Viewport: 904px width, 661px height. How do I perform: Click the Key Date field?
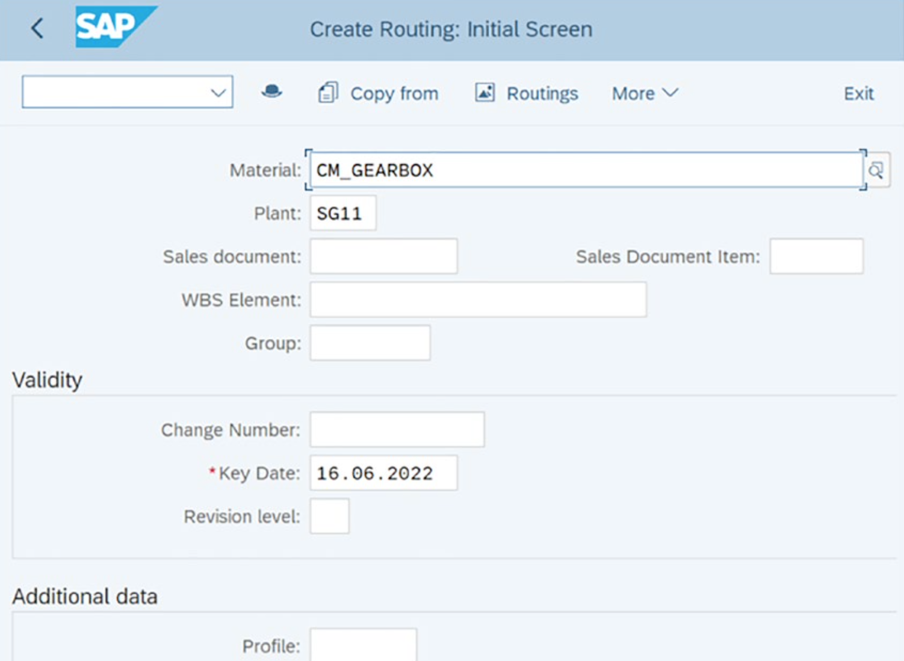pos(383,473)
